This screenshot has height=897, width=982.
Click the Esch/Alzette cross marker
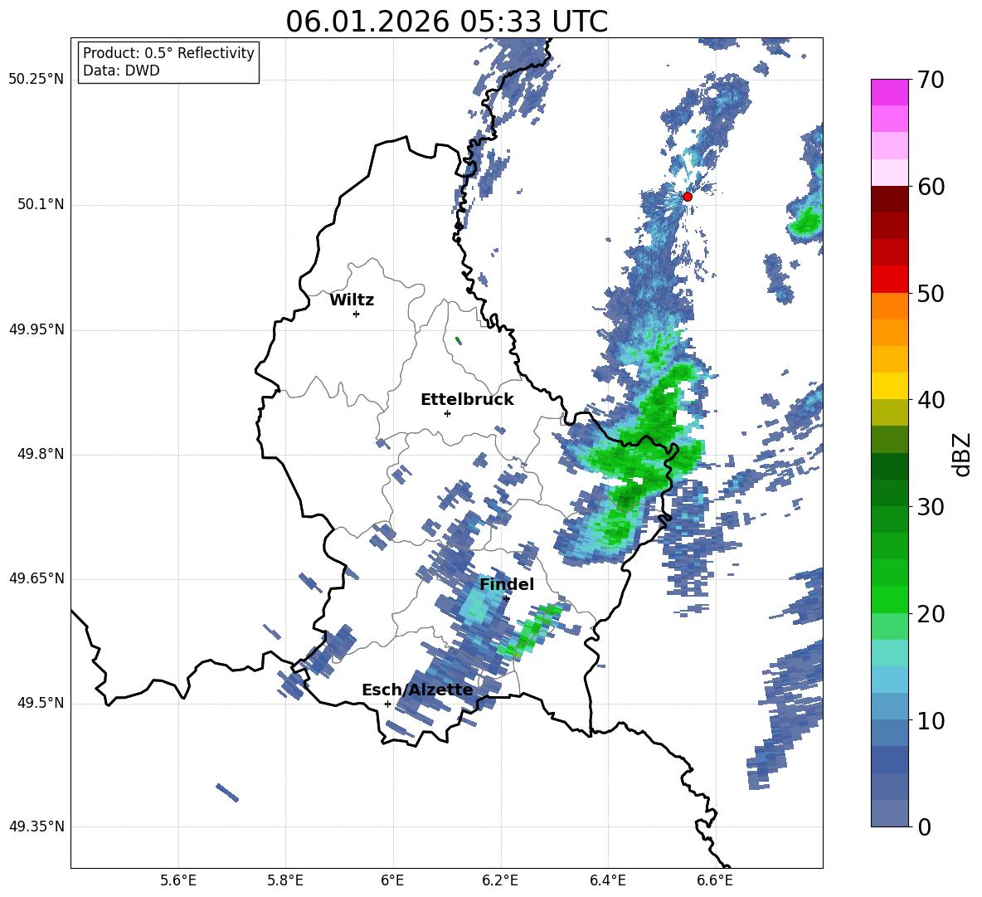pyautogui.click(x=387, y=704)
